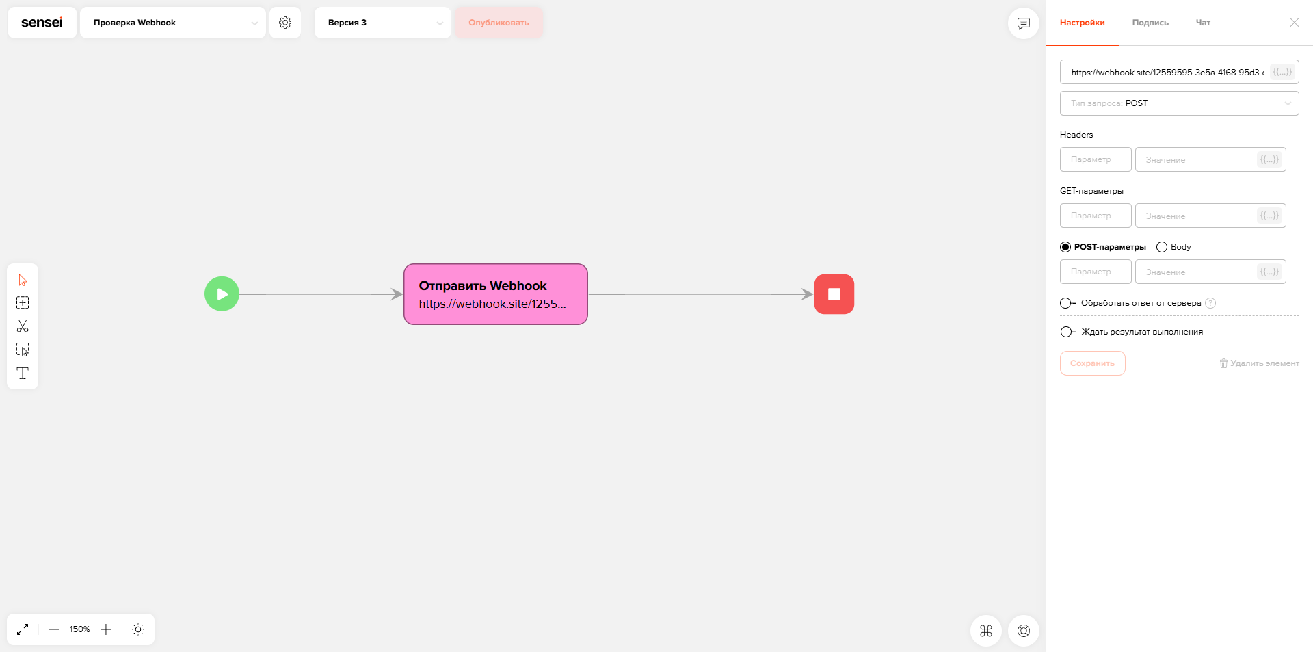Focus the GET-параметры Параметр field
The image size is (1313, 652).
pos(1096,216)
